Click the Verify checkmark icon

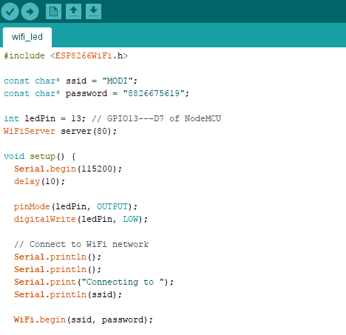coord(10,11)
